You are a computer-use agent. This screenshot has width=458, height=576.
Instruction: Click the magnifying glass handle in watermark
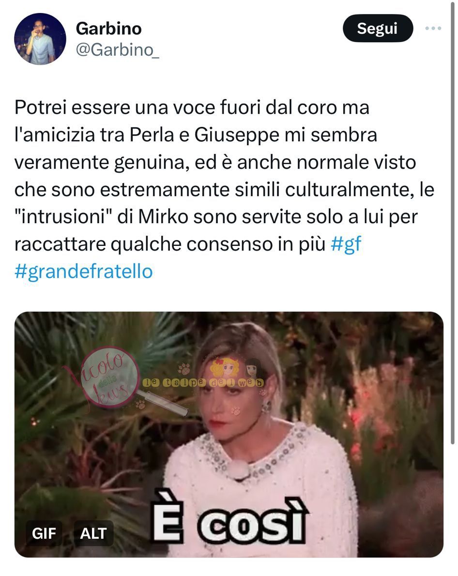[x=164, y=403]
